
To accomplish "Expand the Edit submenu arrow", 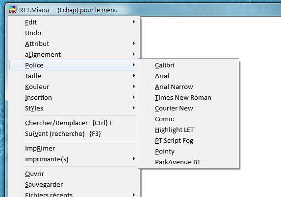I will (134, 22).
